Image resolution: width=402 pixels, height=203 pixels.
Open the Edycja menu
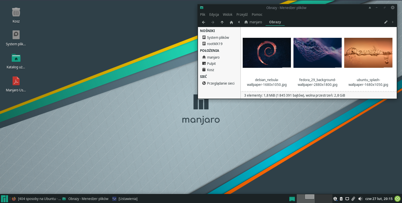[214, 15]
